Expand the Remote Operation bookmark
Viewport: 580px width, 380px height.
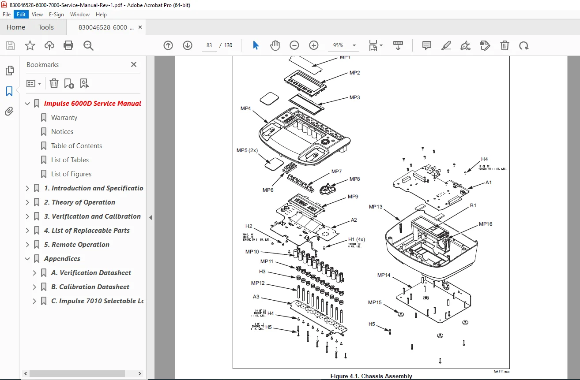pos(27,245)
